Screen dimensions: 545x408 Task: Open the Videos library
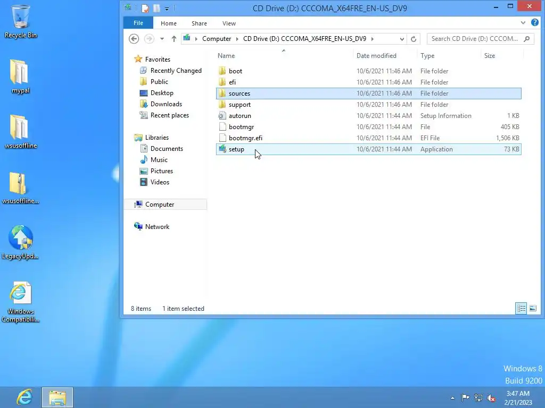pyautogui.click(x=160, y=182)
